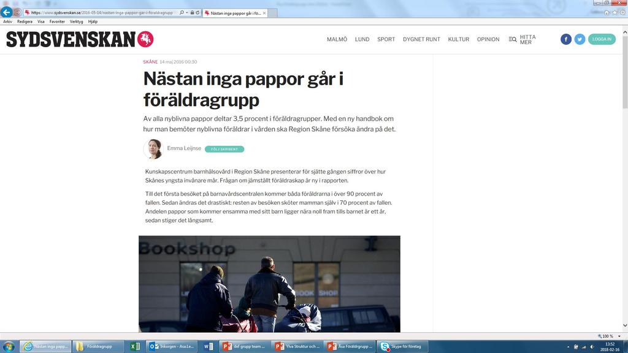Click the date text '14 maj 2016 00:30'
628x353 pixels.
click(x=178, y=62)
